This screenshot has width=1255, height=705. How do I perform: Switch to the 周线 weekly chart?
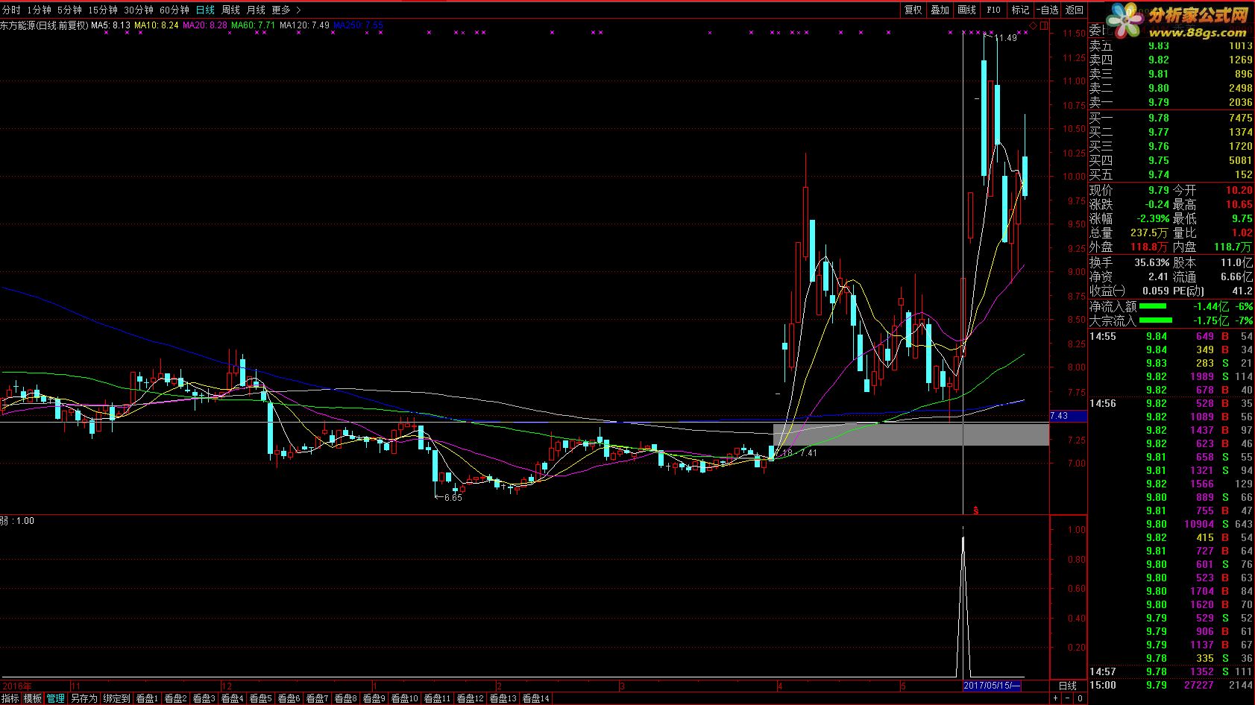[230, 10]
